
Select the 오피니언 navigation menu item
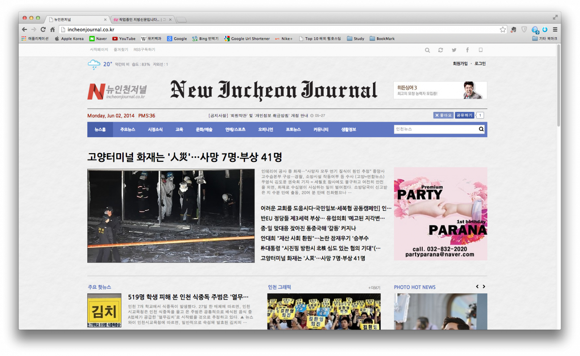coord(265,130)
